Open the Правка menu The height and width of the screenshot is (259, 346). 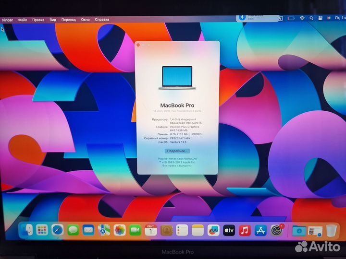click(x=38, y=20)
